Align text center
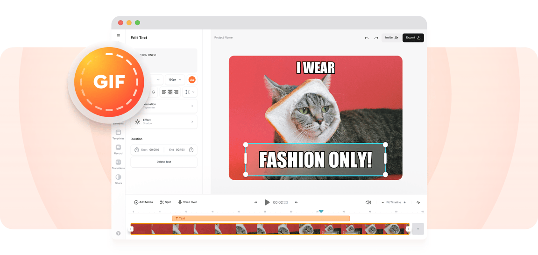 coord(170,92)
